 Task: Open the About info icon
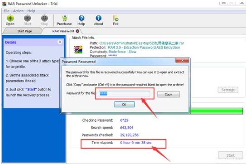99,18
